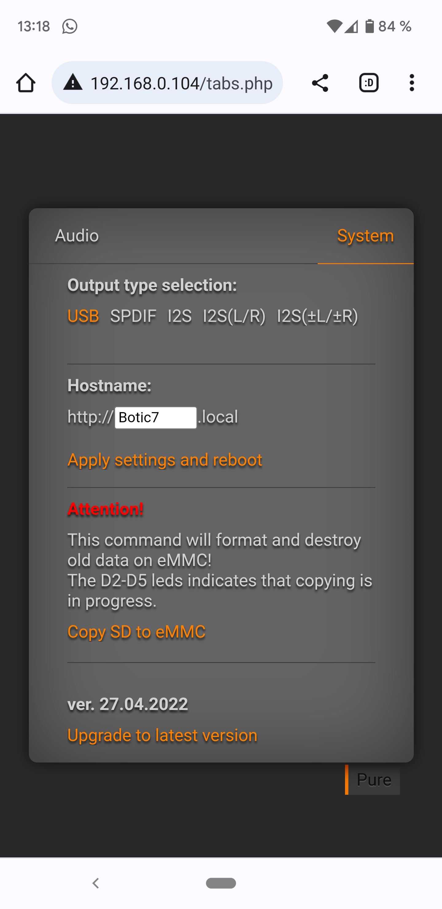Tap the browser home icon
Viewport: 442px width, 909px height.
pos(26,83)
